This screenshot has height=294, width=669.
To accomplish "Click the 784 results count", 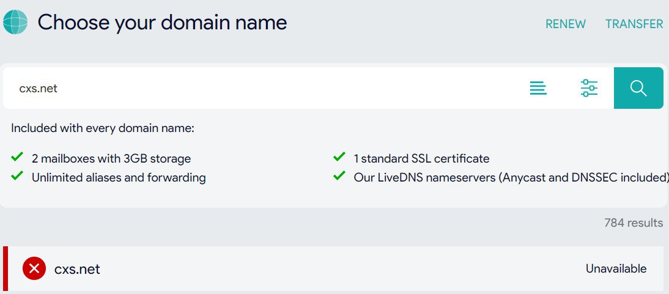I will coord(634,222).
